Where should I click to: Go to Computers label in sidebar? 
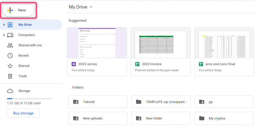click(27, 35)
